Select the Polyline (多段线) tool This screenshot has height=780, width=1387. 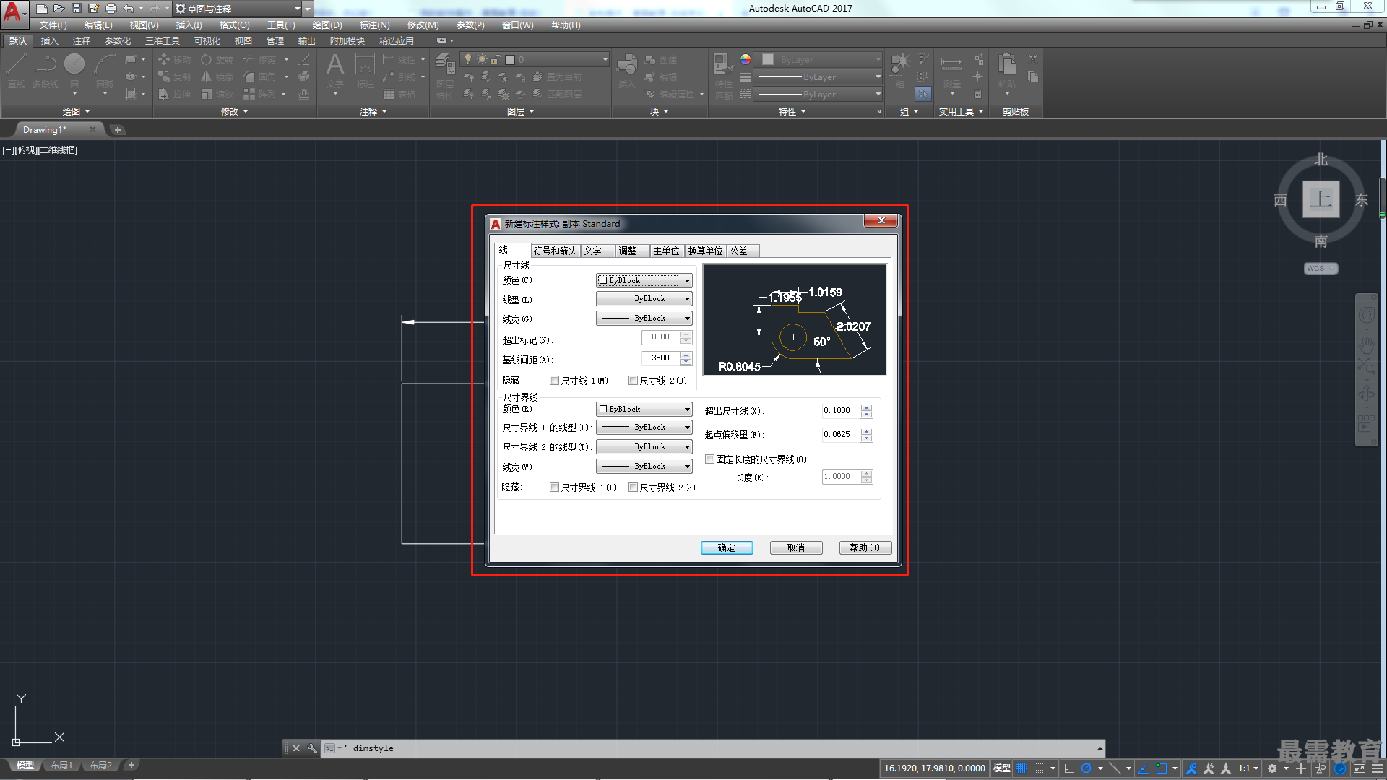click(x=46, y=71)
